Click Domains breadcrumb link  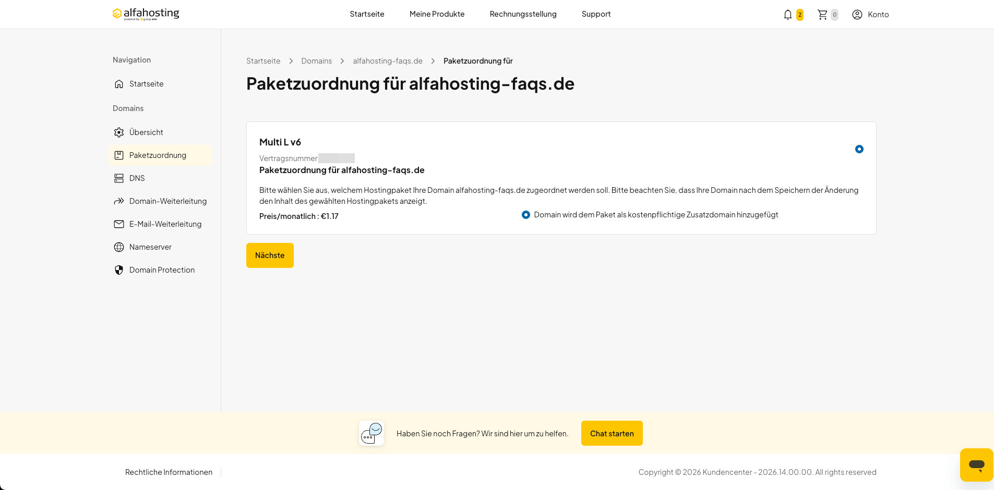316,61
